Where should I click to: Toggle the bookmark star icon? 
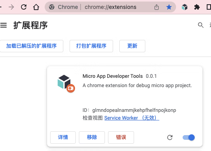click(169, 7)
